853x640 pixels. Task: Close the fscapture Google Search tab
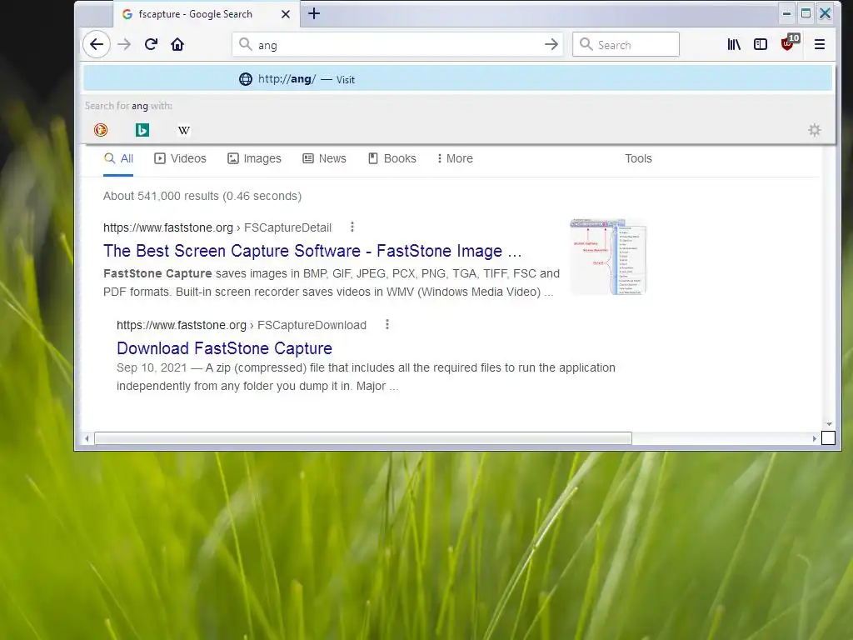point(286,14)
